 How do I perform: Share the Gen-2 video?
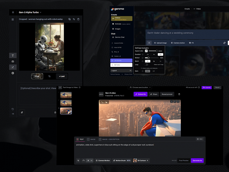(x=154, y=94)
